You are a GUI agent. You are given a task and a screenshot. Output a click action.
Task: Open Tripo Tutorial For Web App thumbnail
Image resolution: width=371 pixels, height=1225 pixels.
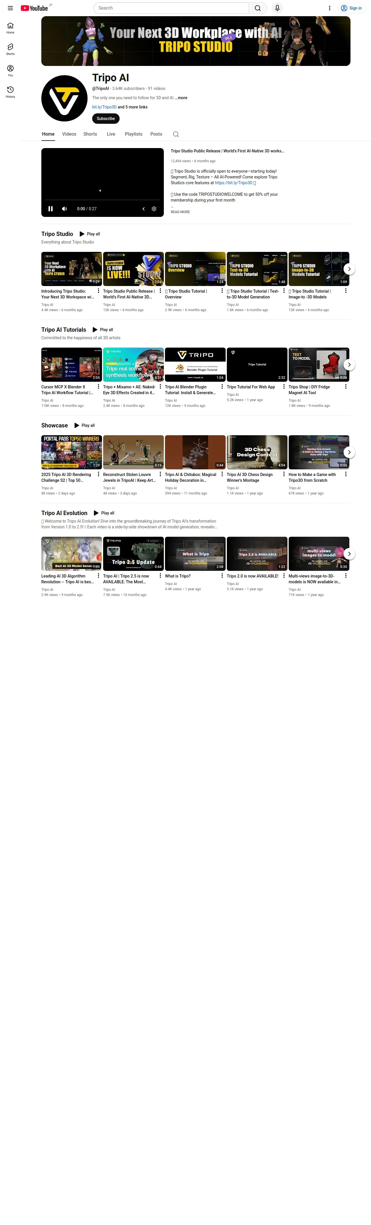click(257, 364)
